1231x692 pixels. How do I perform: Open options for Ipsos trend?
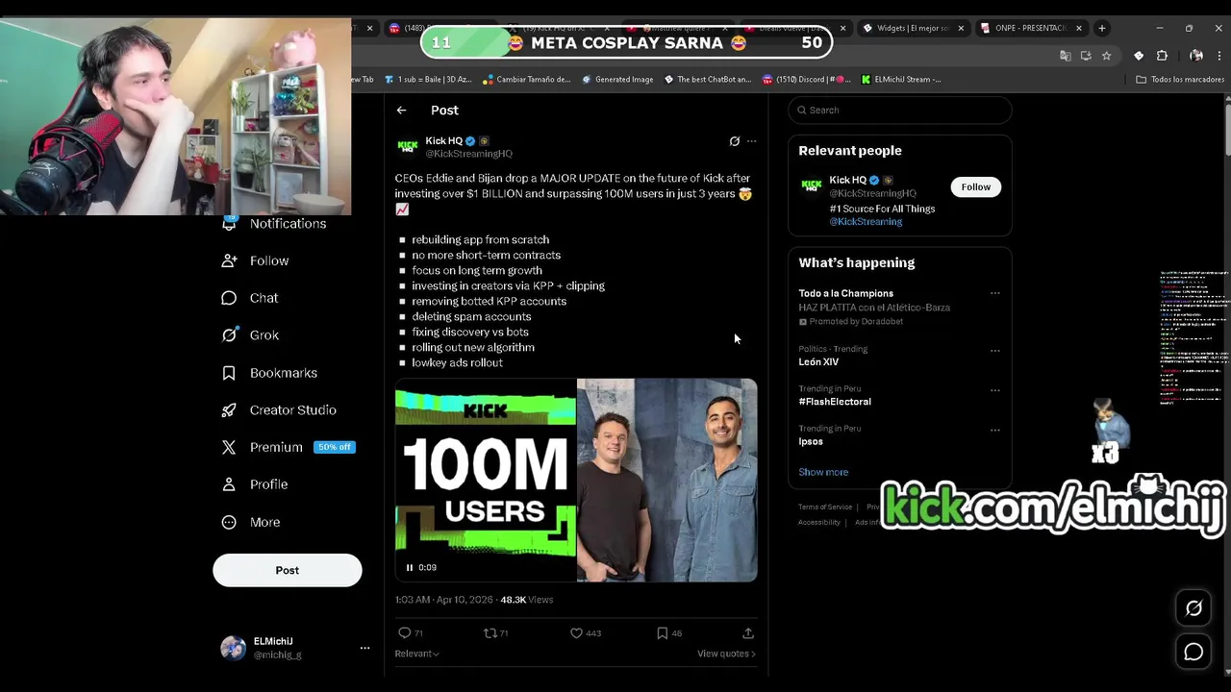[x=994, y=430]
